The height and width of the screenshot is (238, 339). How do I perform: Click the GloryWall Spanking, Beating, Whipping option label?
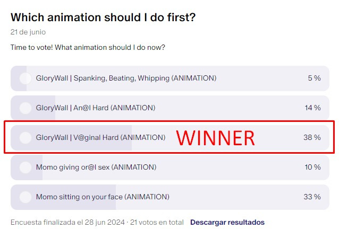[126, 78]
